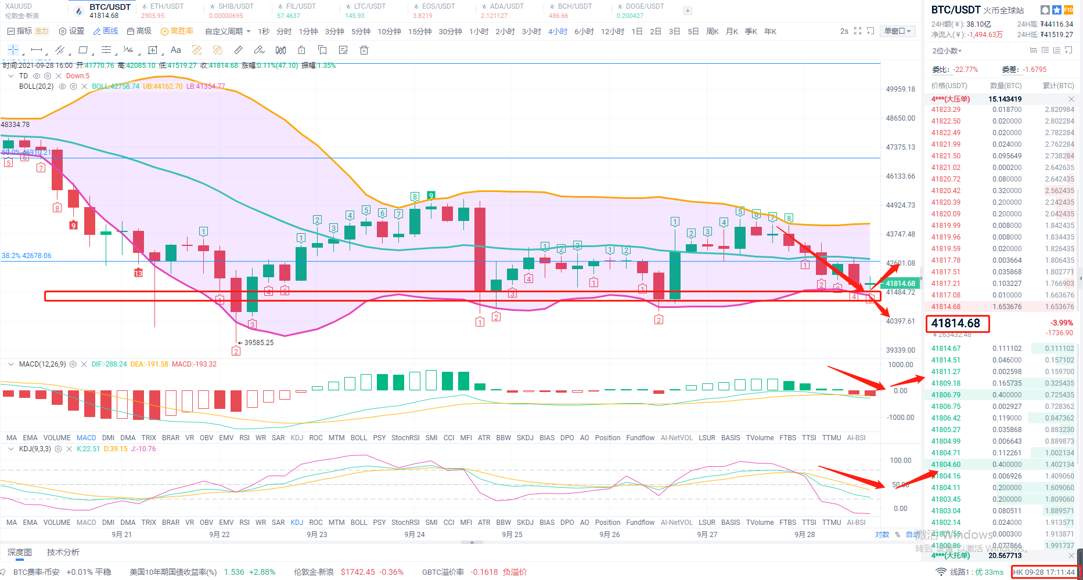
Task: Open the 设置 settings button
Action: (71, 31)
